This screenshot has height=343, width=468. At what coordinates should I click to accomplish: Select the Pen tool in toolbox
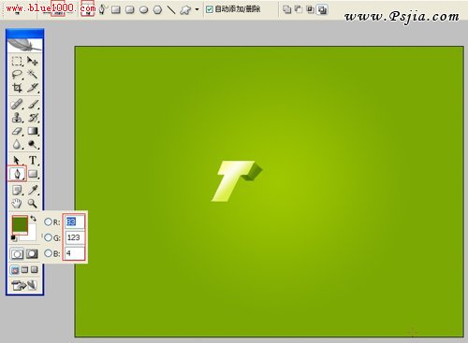tap(17, 174)
